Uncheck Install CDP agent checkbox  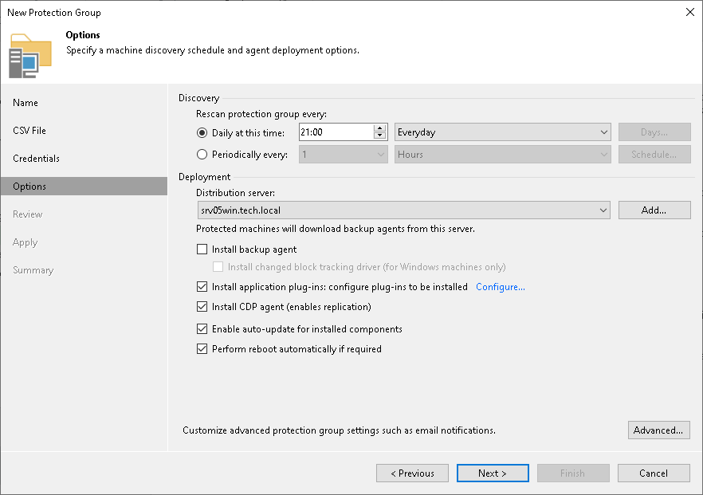tap(202, 307)
